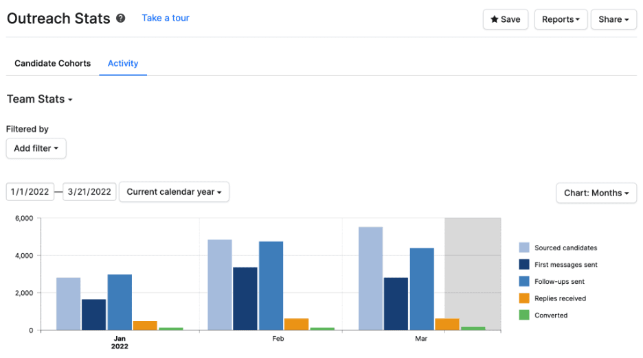The image size is (643, 358).
Task: Click the Replies received legend swatch
Action: click(x=524, y=298)
